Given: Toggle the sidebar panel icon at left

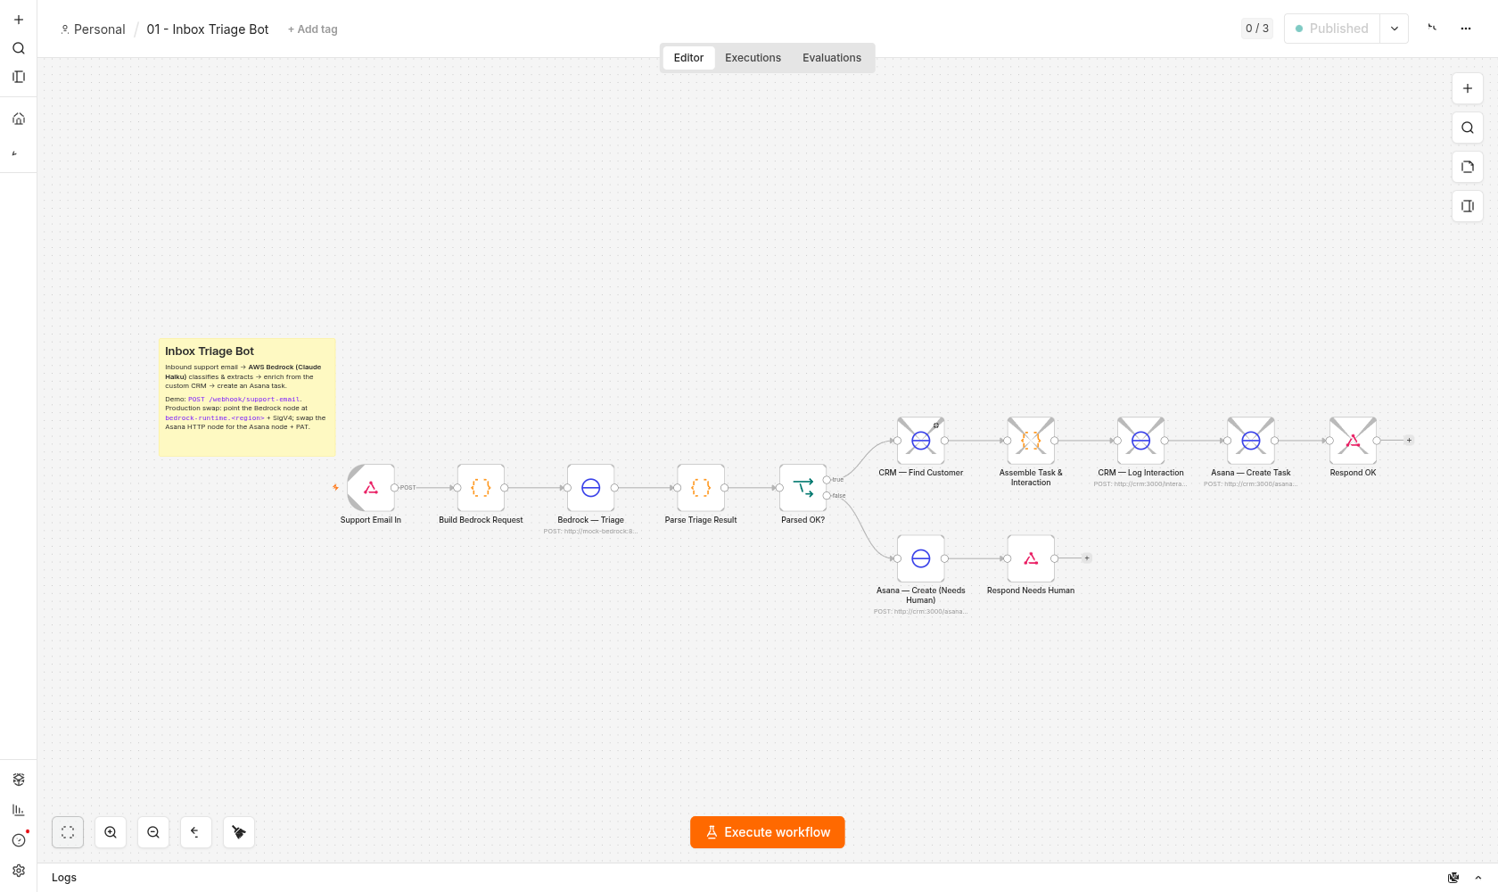Looking at the screenshot, I should [x=19, y=77].
